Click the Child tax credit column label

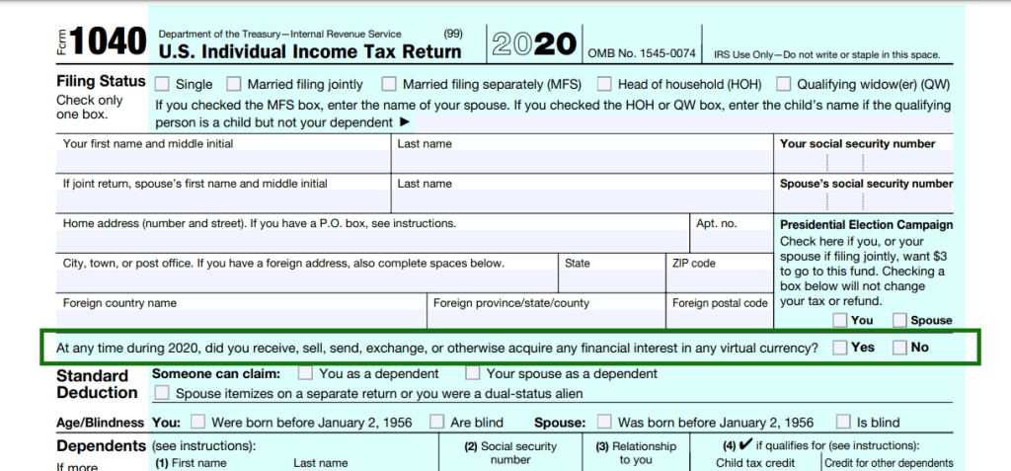pos(755,463)
